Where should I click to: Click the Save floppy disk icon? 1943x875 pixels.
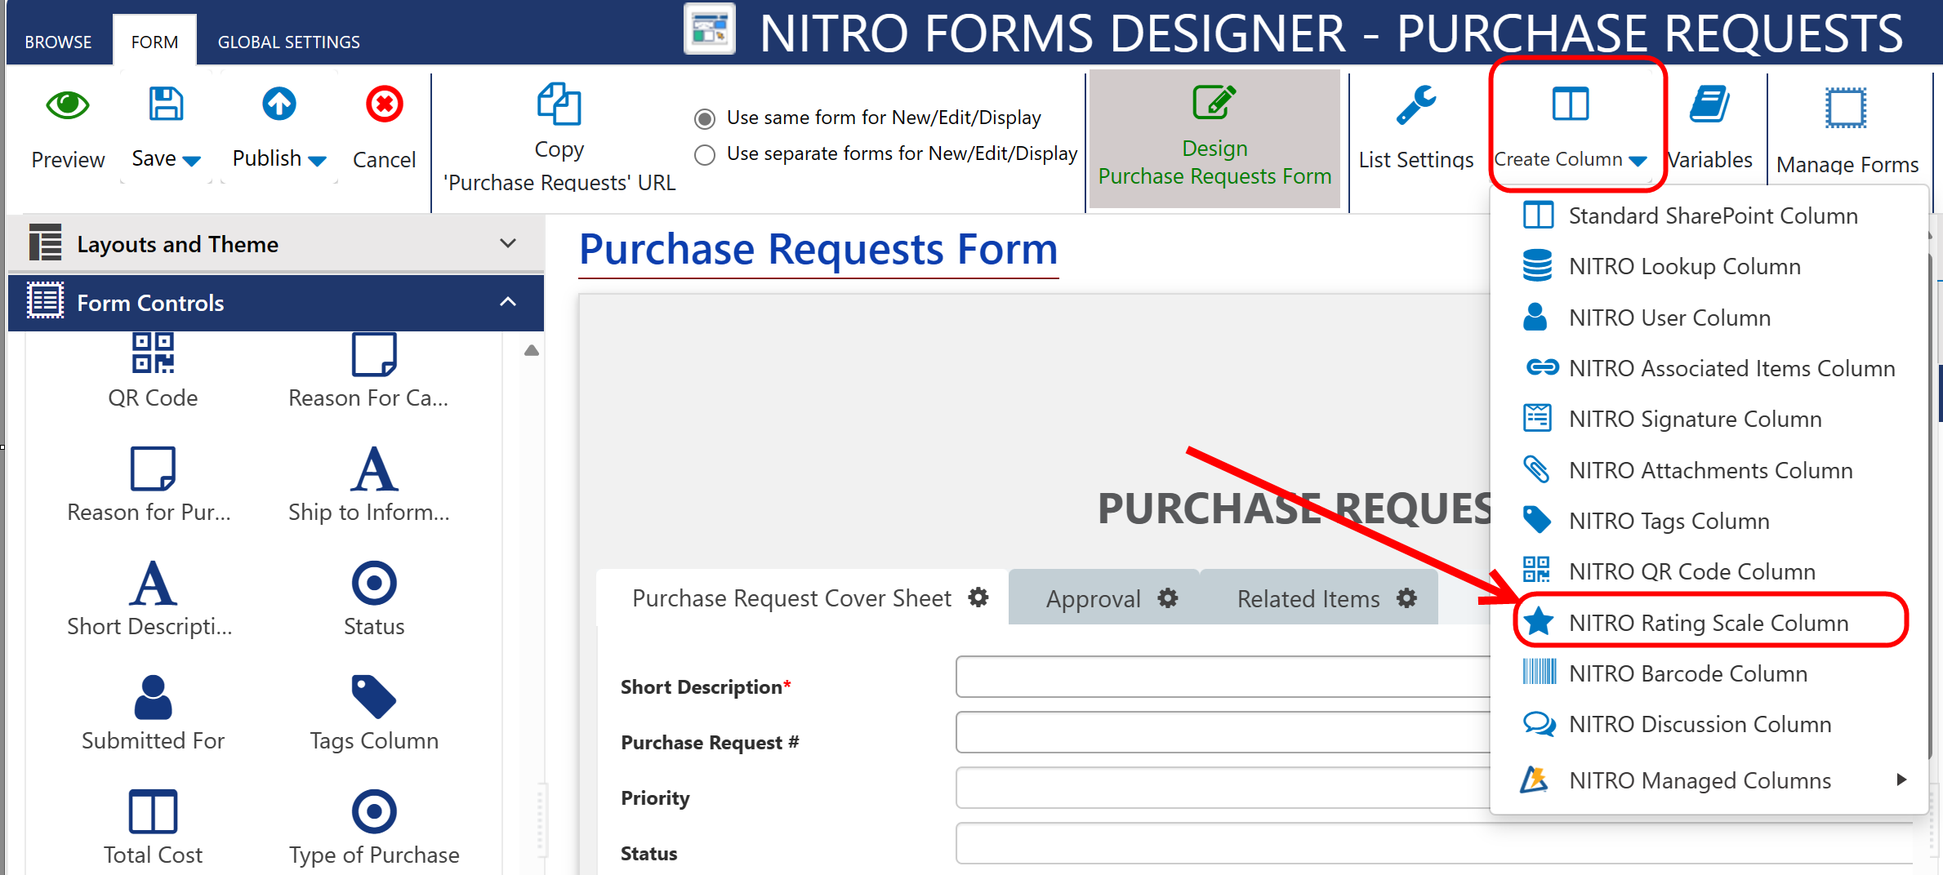pos(166,104)
